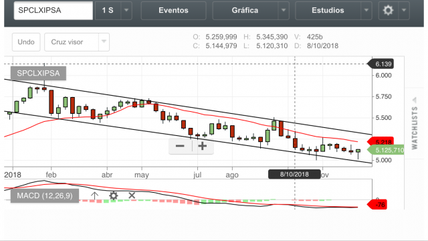Remove the MACD study with X icon
The image size is (428, 241).
(132, 195)
